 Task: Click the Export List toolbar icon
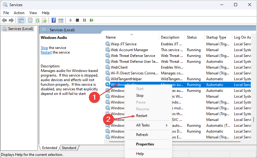tap(44, 20)
